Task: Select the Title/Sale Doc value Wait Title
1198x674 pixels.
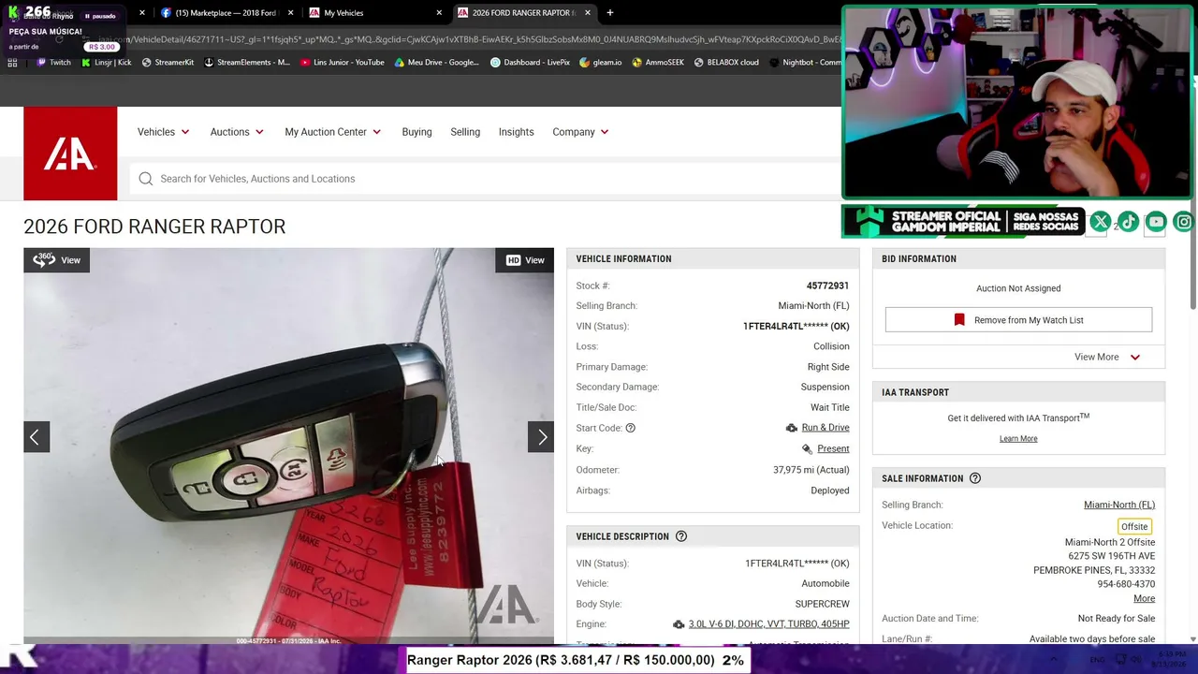Action: (x=830, y=408)
